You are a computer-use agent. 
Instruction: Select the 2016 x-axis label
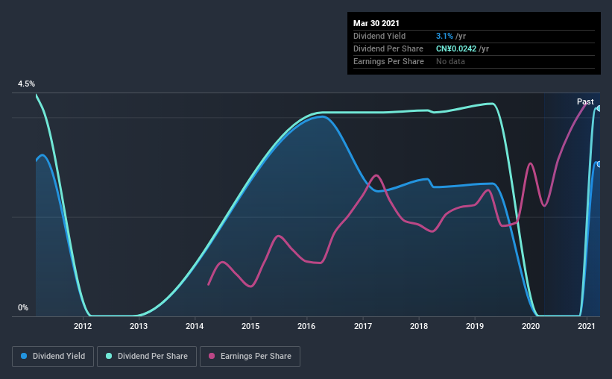coord(306,326)
